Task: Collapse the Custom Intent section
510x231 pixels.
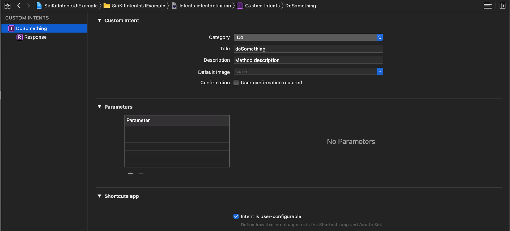Action: tap(100, 20)
